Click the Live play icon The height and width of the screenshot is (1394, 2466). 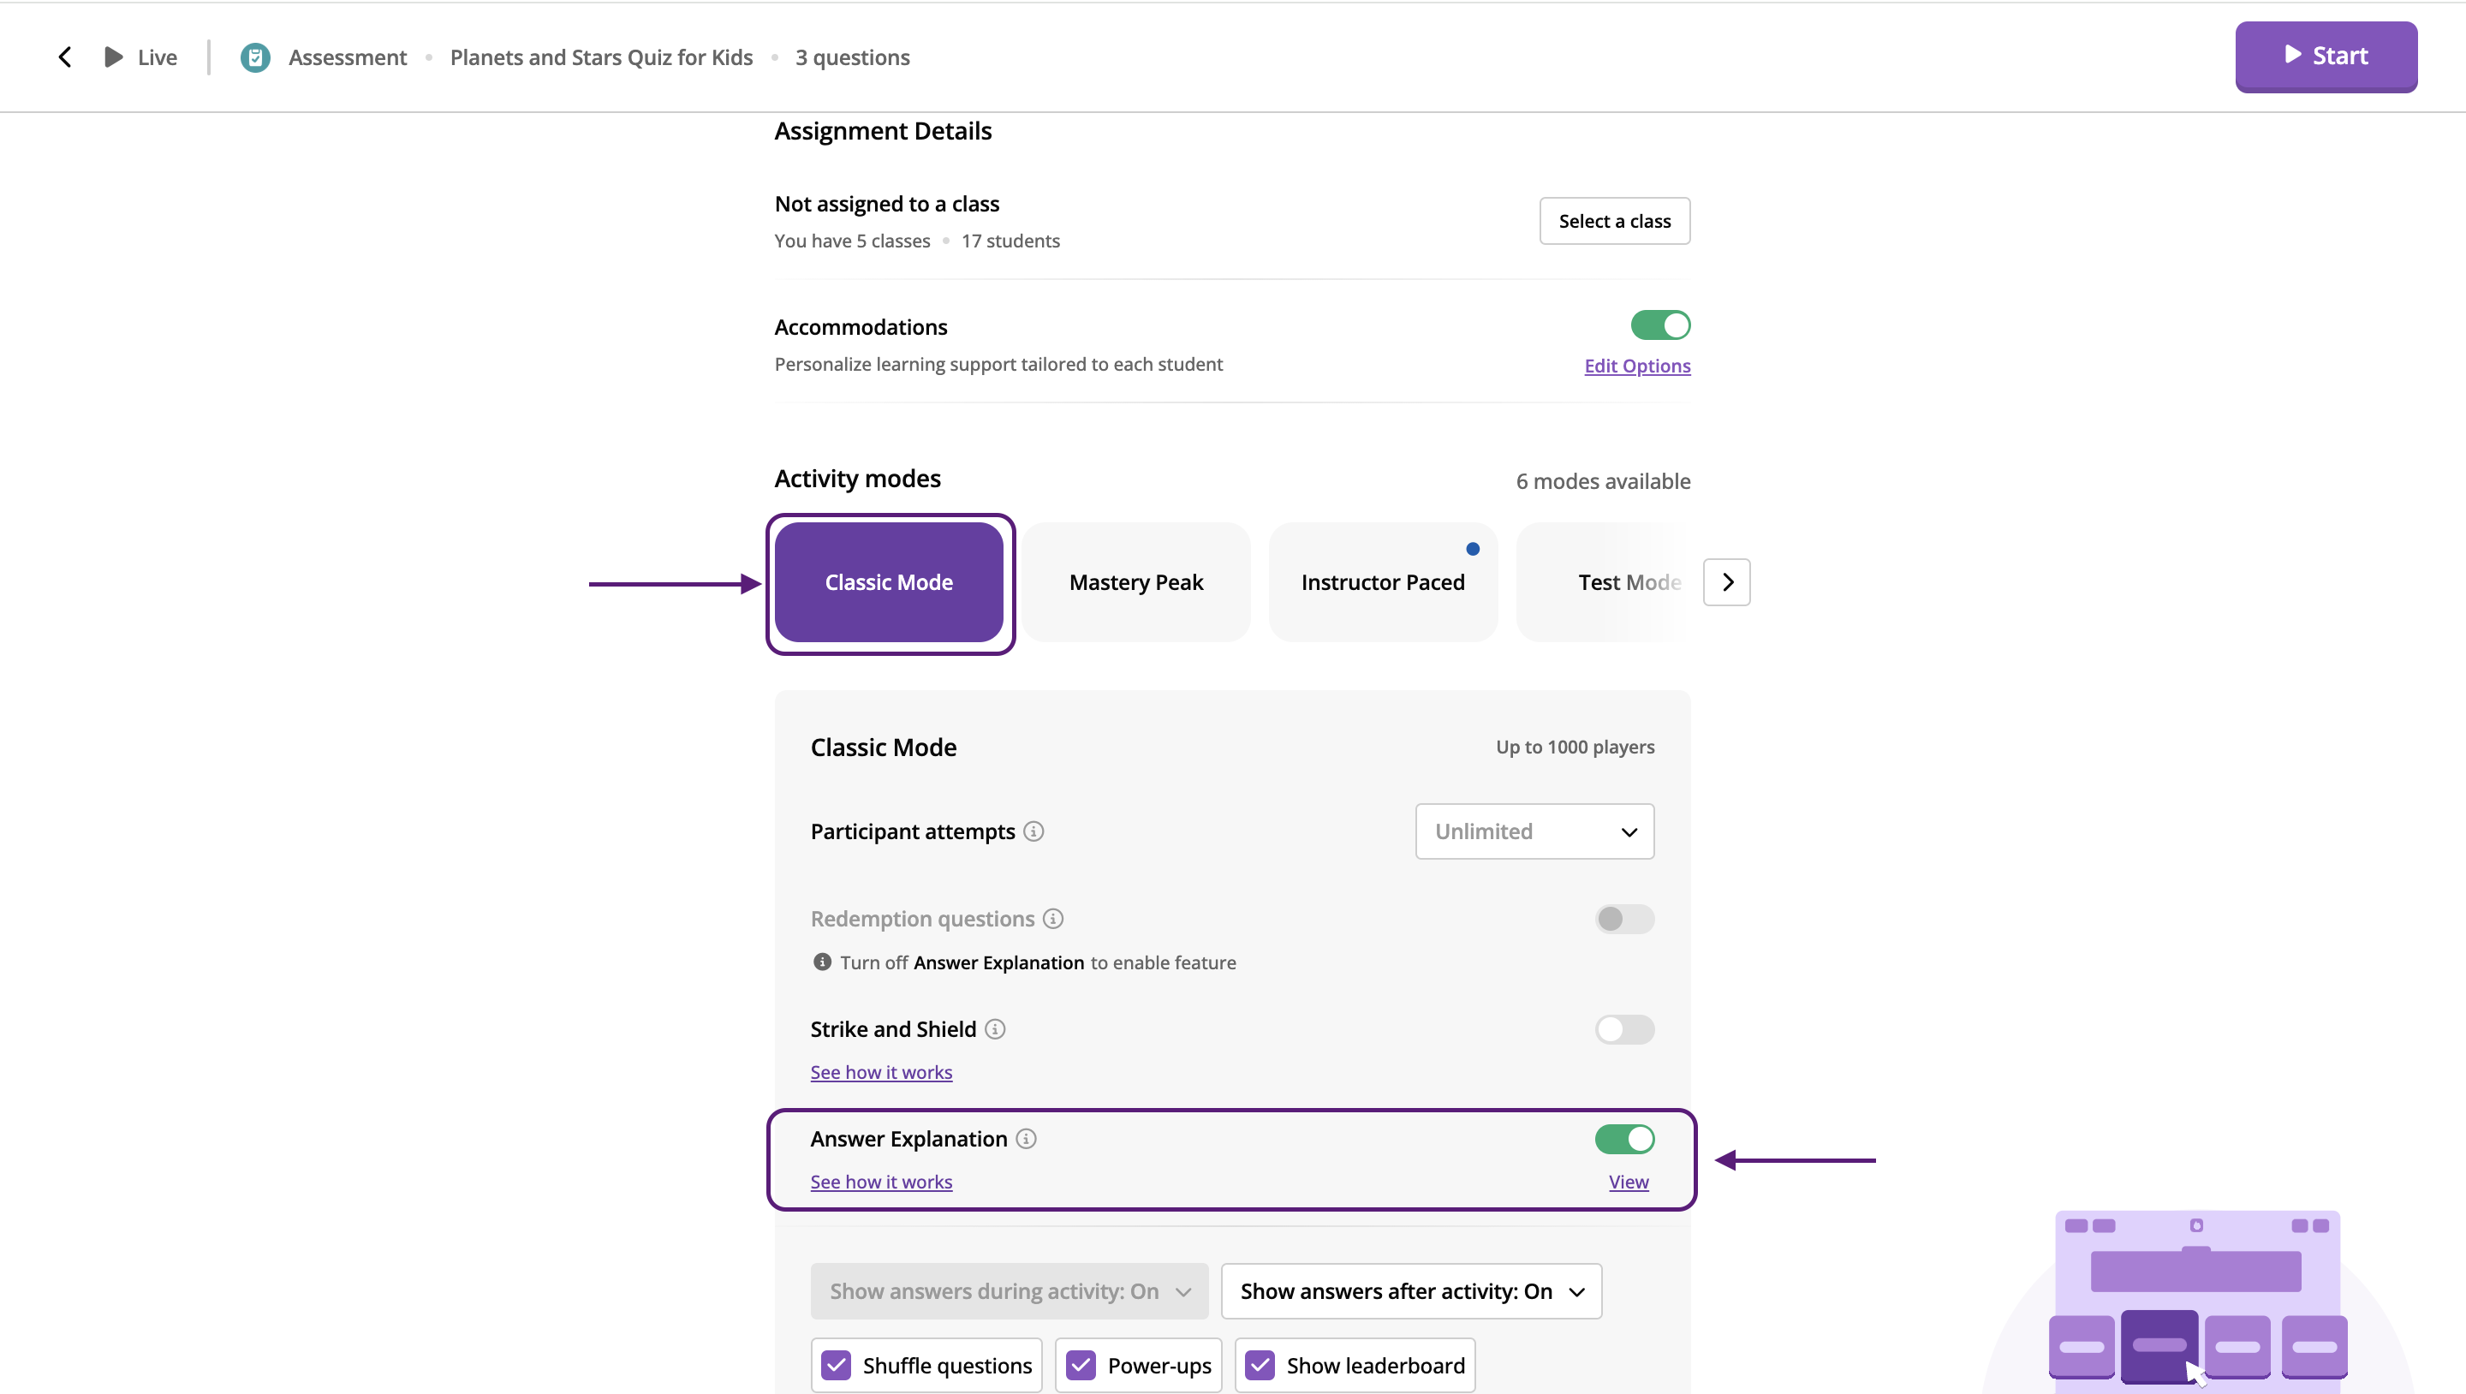click(114, 57)
